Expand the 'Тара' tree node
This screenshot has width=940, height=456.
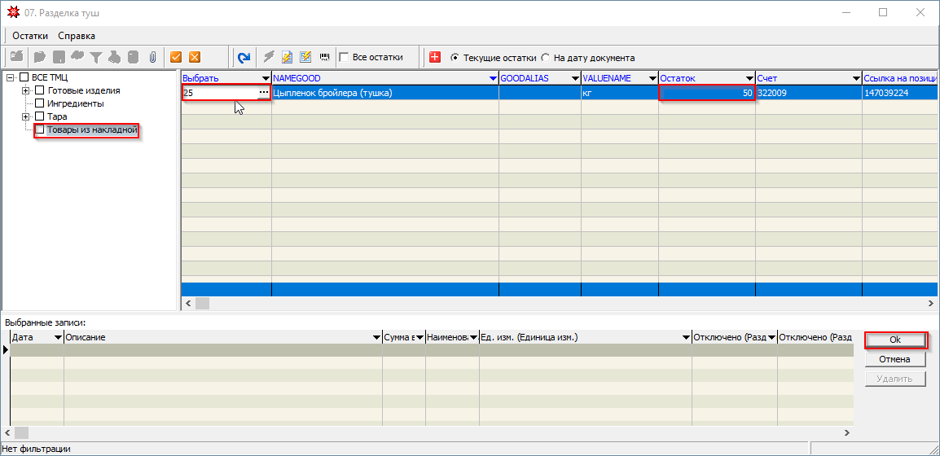coord(26,116)
